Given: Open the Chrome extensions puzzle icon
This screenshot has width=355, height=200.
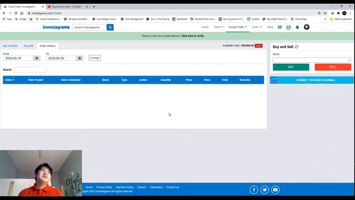Looking at the screenshot, I should [338, 13].
